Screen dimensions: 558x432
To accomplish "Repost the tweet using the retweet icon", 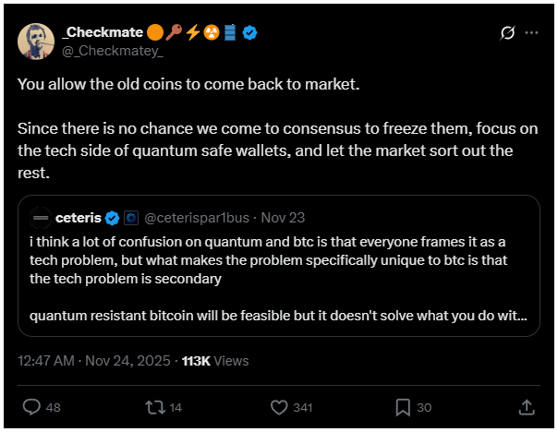I will pyautogui.click(x=153, y=406).
